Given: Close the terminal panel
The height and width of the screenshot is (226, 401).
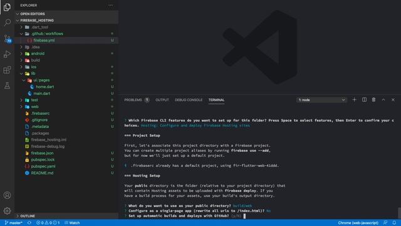Looking at the screenshot, I should pos(393,100).
